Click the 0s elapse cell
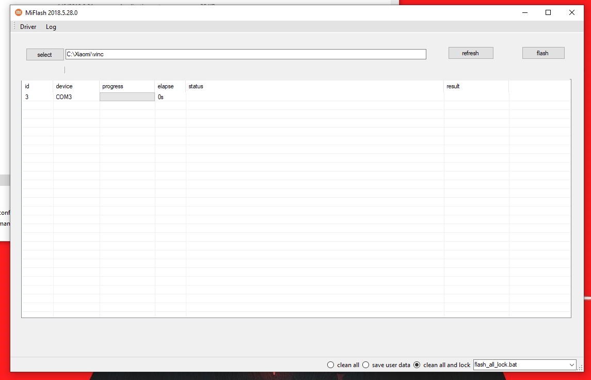This screenshot has height=380, width=591. tap(170, 97)
